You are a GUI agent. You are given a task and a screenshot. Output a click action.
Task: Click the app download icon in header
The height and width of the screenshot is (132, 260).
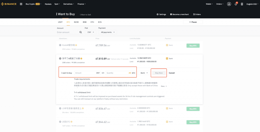tap(242, 4)
